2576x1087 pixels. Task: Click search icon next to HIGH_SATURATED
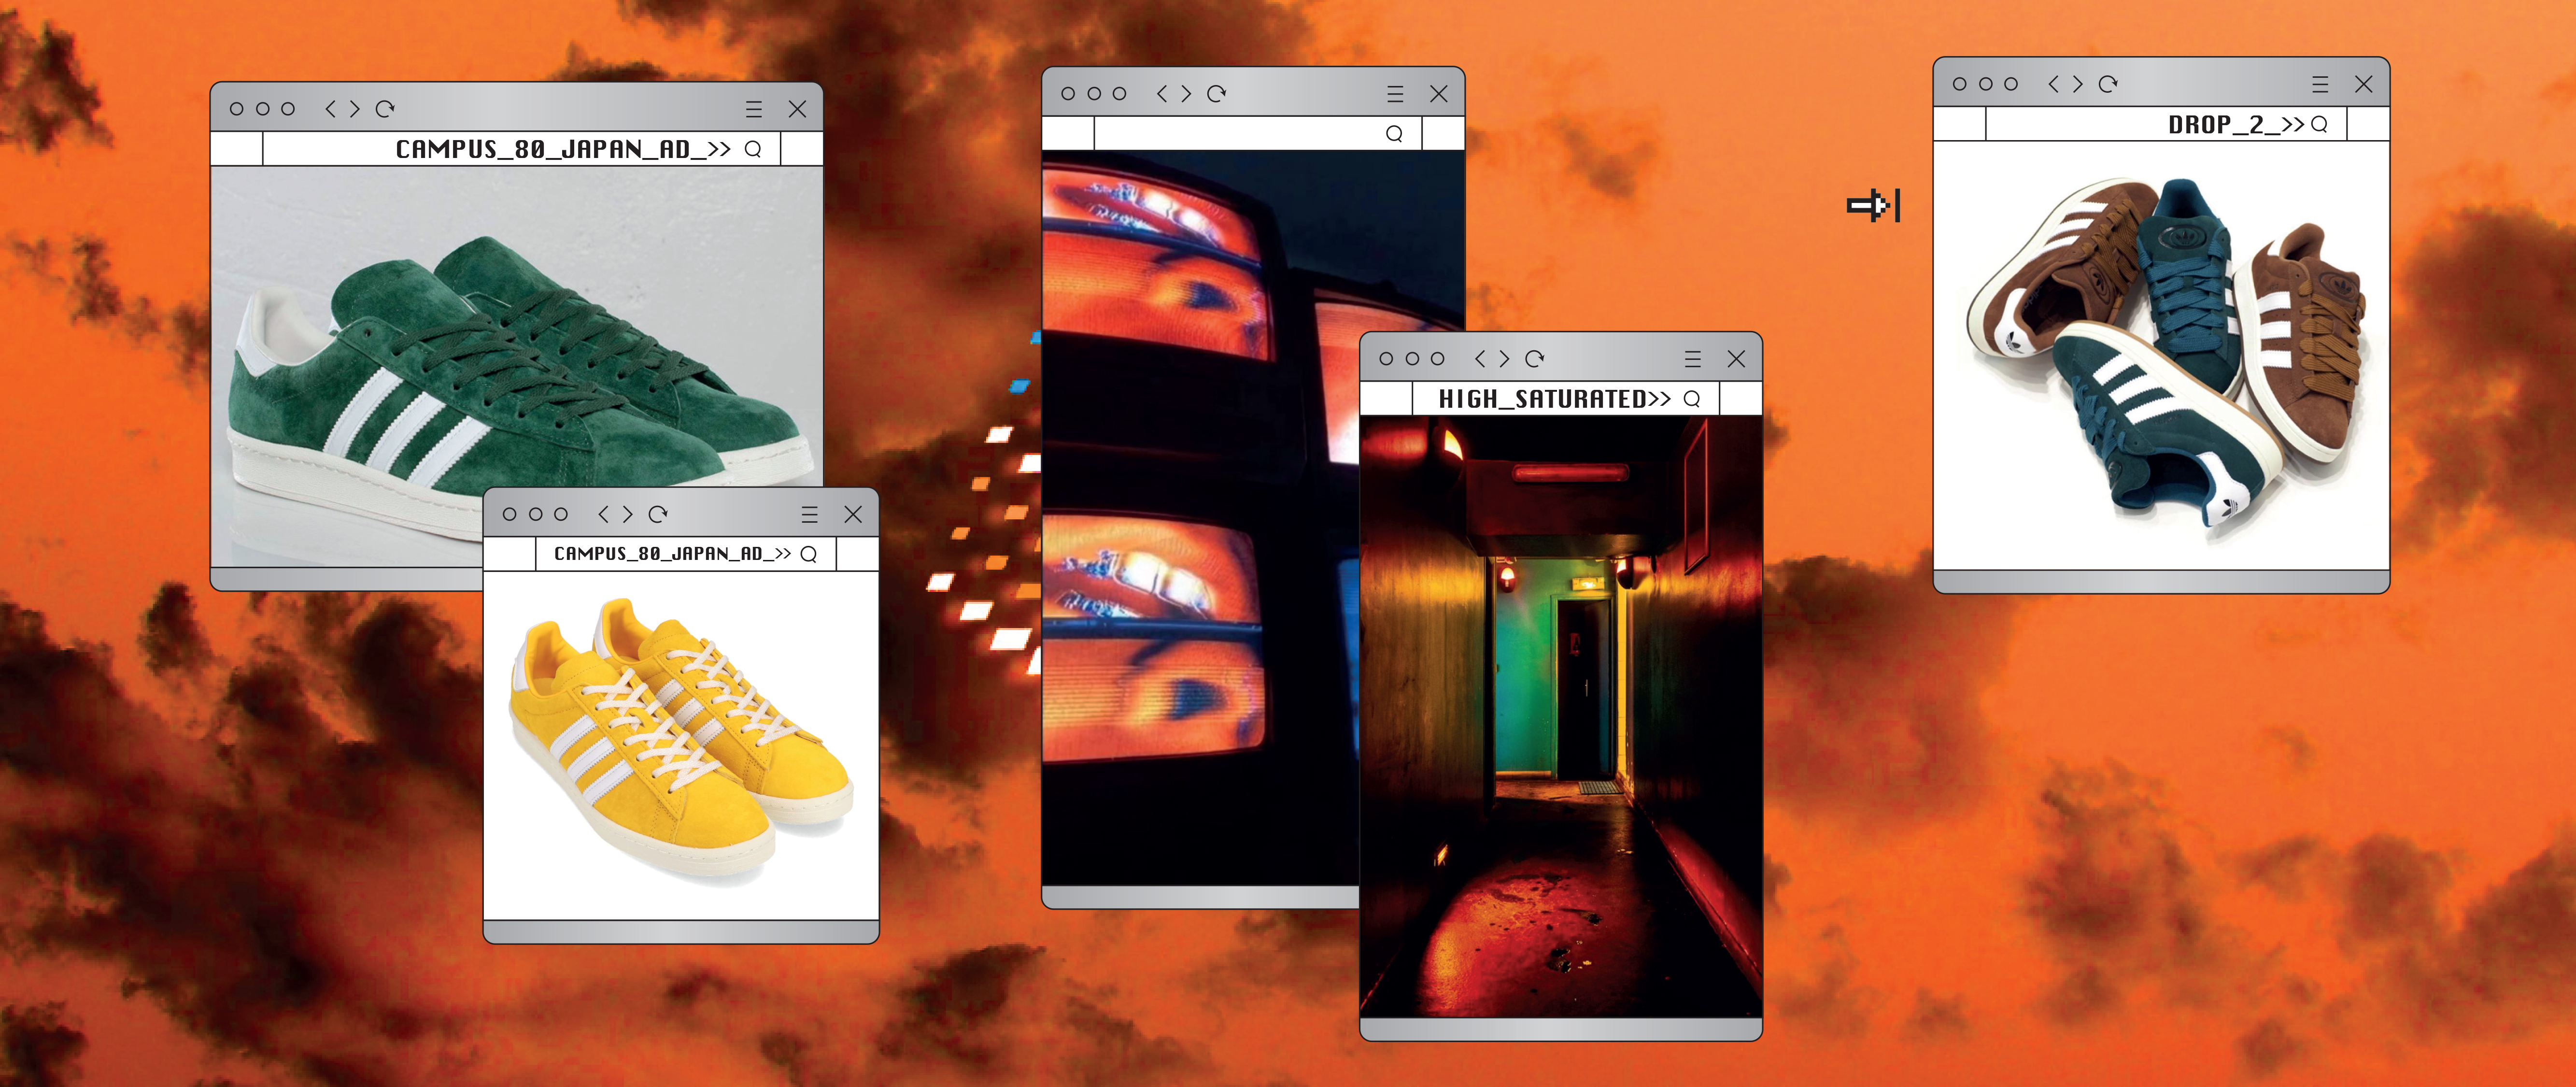pos(1692,399)
